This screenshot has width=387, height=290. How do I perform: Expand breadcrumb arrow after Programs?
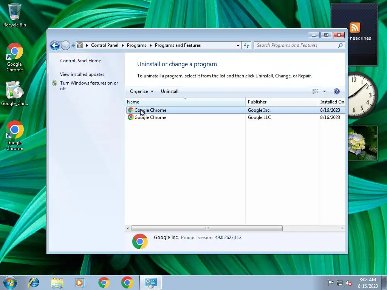150,45
